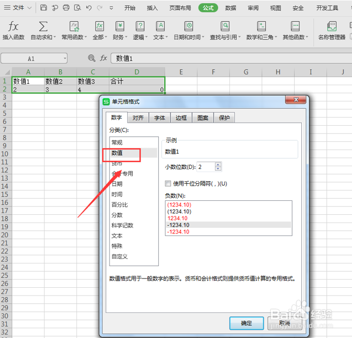This screenshot has width=352, height=338.
Task: Open the 保护 tab in dialog
Action: click(224, 117)
